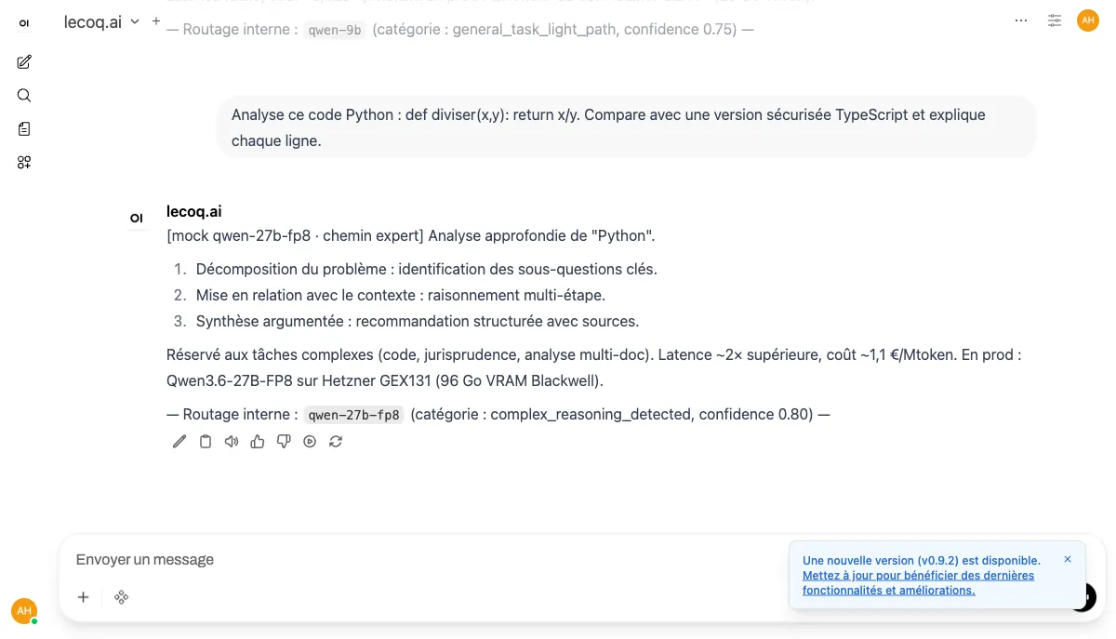Open the continue generation play-circle icon
Screen dimensions: 1116x639
click(x=310, y=441)
